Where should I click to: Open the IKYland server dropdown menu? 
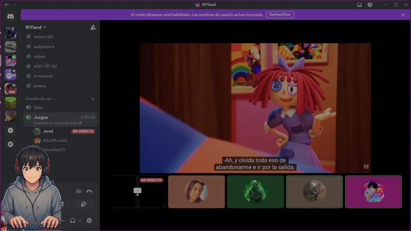[x=36, y=27]
